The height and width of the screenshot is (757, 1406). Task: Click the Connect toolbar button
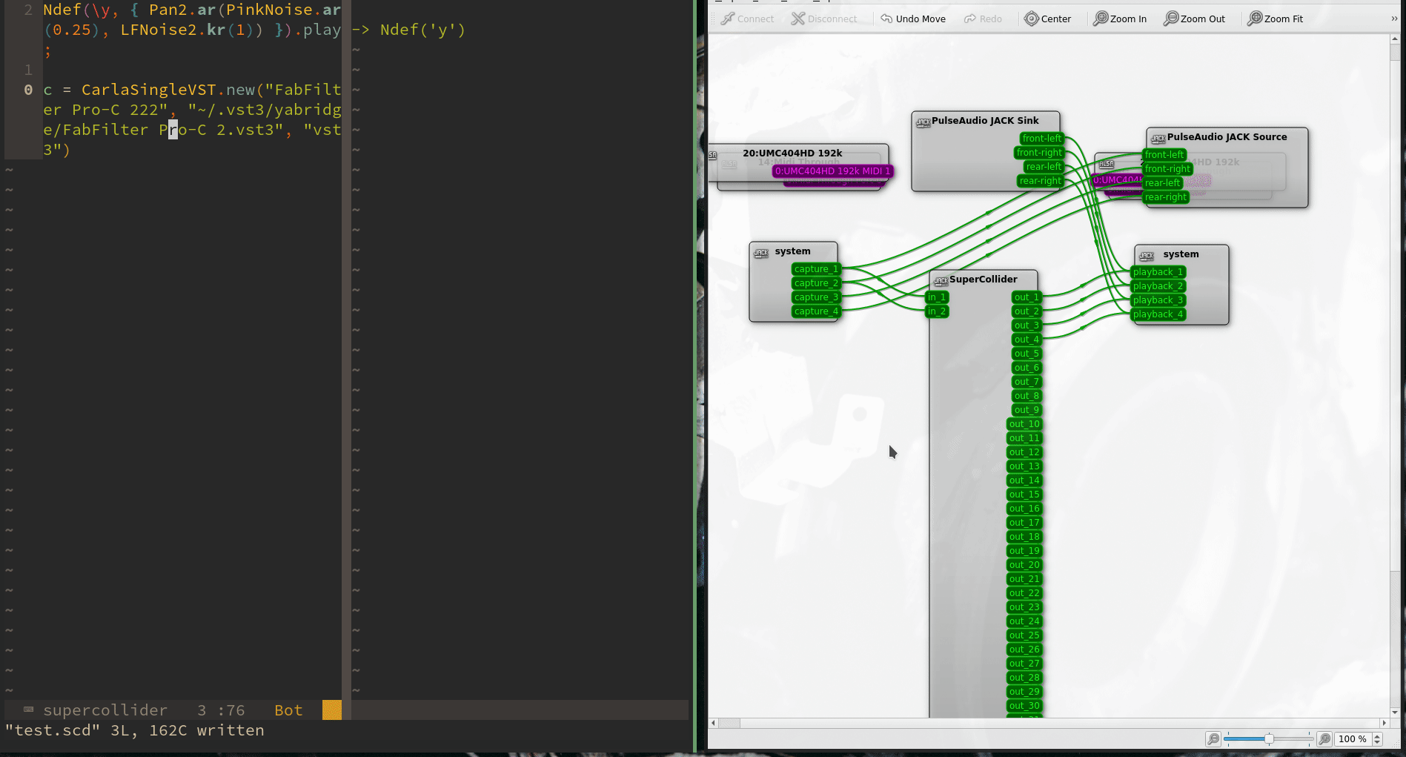click(x=747, y=19)
